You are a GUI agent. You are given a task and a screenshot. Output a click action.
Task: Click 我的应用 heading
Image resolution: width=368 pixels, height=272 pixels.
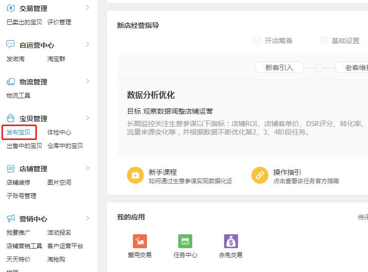click(131, 217)
